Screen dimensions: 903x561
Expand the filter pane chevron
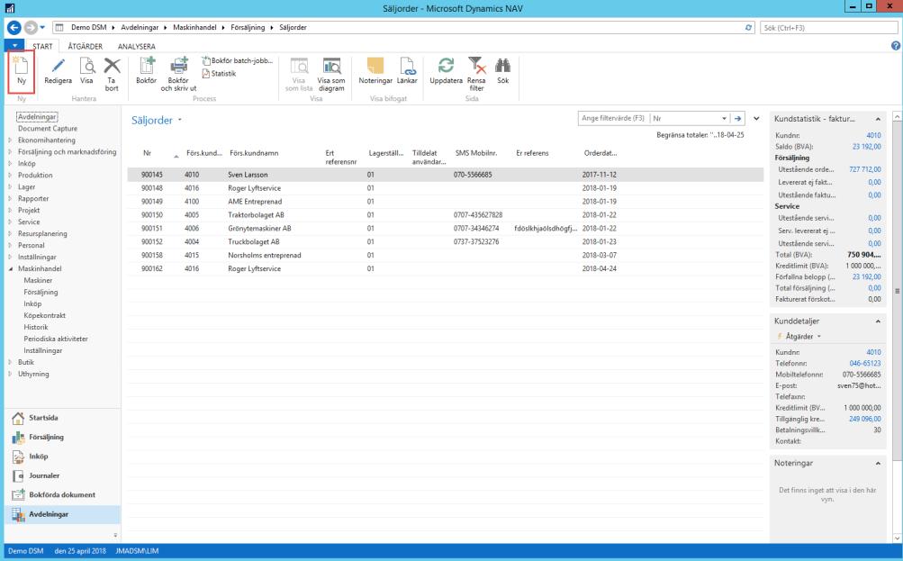point(757,119)
